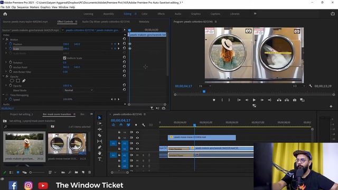The width and height of the screenshot is (338, 190).
Task: Reset the Rotation parameter
Action: [x=124, y=62]
